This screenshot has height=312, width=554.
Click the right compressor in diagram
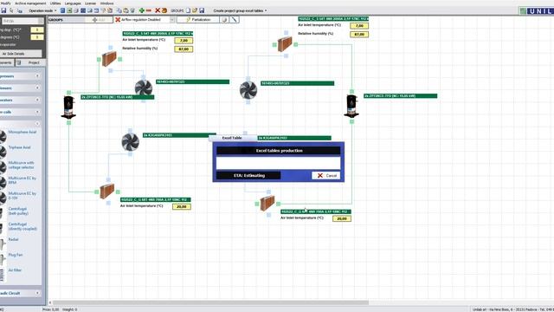351,106
